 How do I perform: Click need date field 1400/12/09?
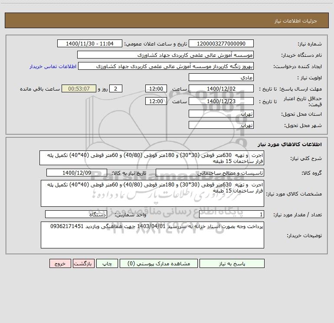point(77,173)
